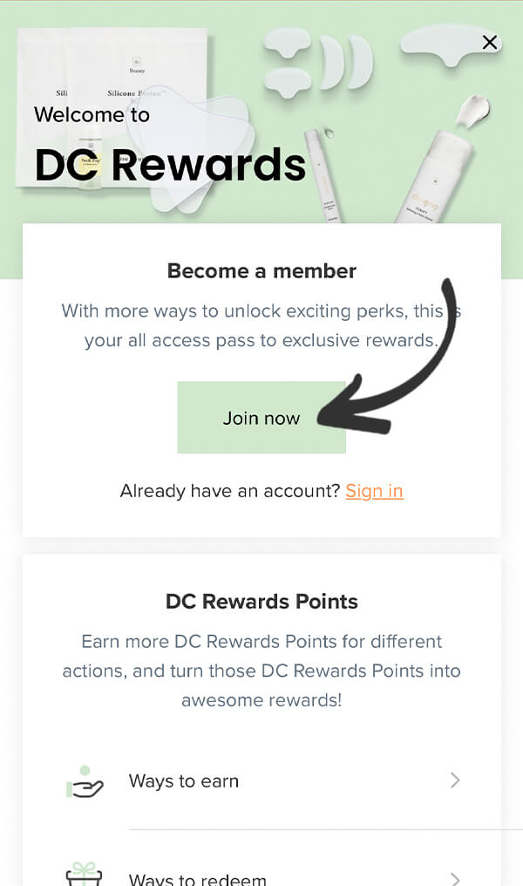Viewport: 523px width, 886px height.
Task: Click the Join now button
Action: point(261,418)
